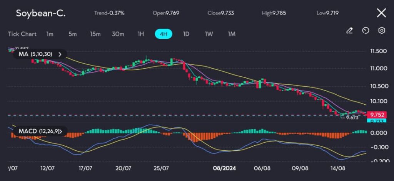Viewport: 394px width, 181px height.
Task: Switch to the Tick Chart timeframe
Action: pyautogui.click(x=22, y=34)
